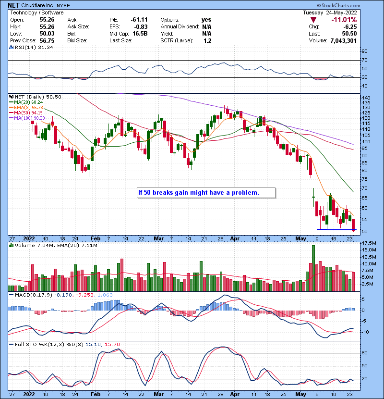Click the MACD histogram value 1.063
Screen dimensions: 384x399
[105, 295]
